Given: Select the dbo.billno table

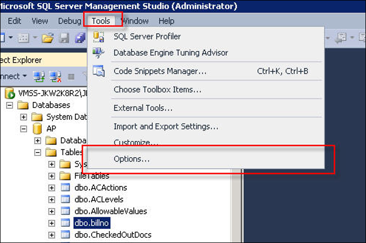Looking at the screenshot, I should point(92,223).
